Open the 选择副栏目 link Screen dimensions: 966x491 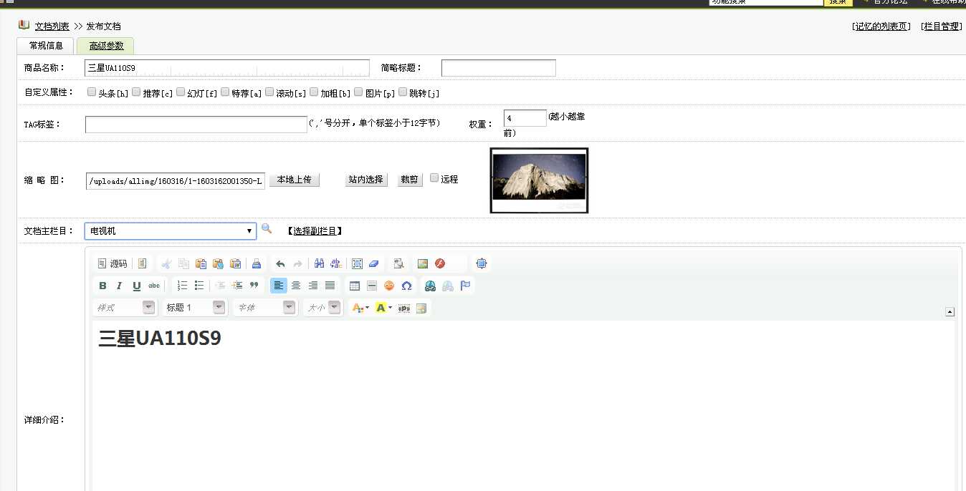point(315,231)
